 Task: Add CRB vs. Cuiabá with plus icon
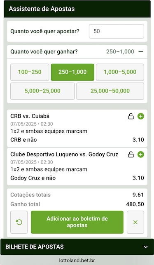[x=140, y=116]
